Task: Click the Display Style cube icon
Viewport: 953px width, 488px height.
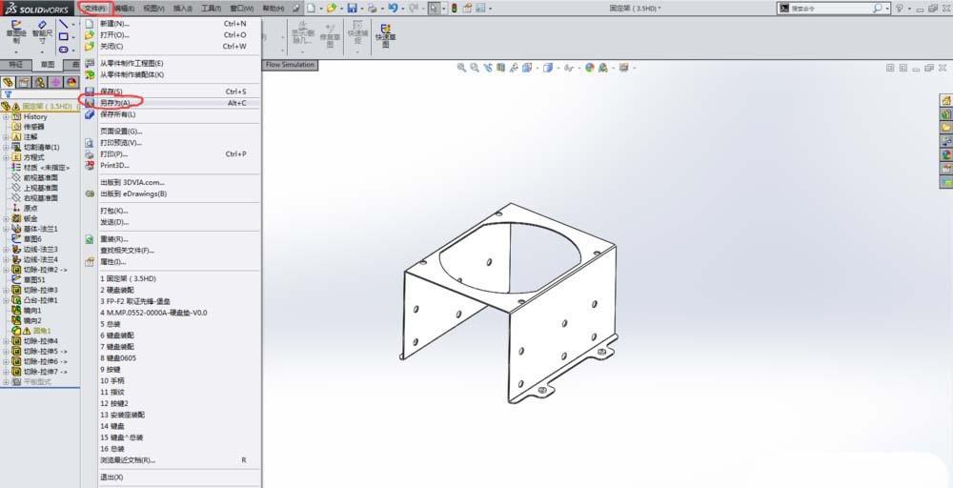Action: click(548, 68)
